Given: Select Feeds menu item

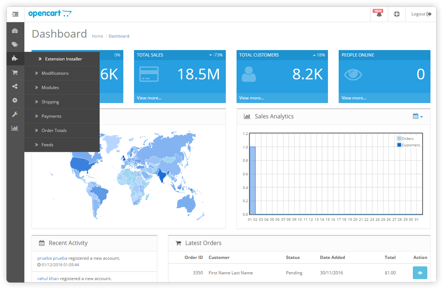Looking at the screenshot, I should tap(62, 145).
